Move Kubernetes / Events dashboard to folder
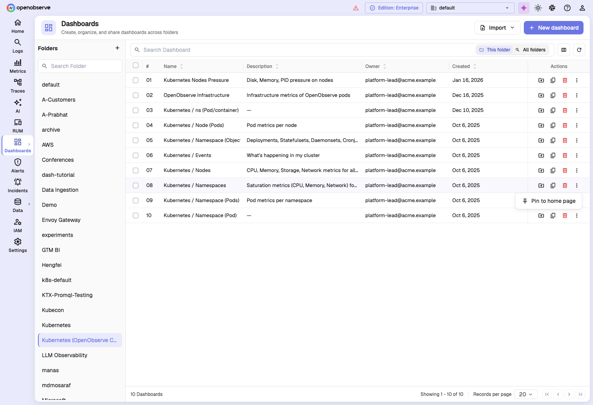Image resolution: width=593 pixels, height=405 pixels. [x=541, y=155]
